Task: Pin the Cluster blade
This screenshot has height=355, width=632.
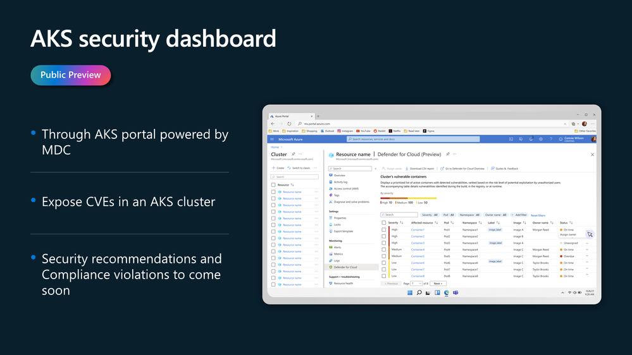Action: pos(294,154)
